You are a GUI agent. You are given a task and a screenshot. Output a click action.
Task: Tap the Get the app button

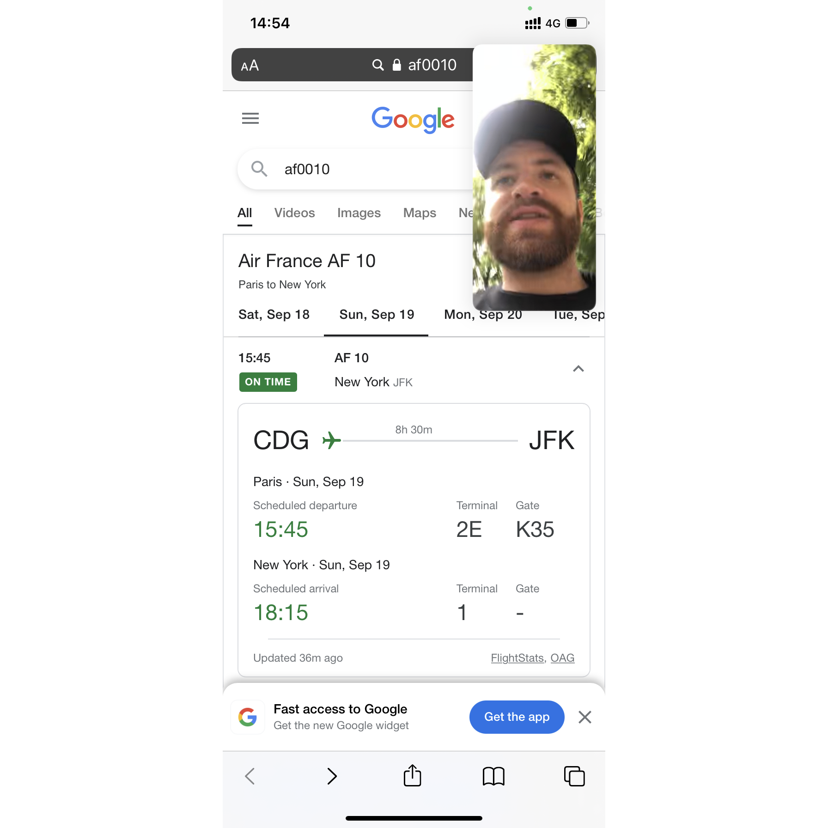pyautogui.click(x=517, y=717)
